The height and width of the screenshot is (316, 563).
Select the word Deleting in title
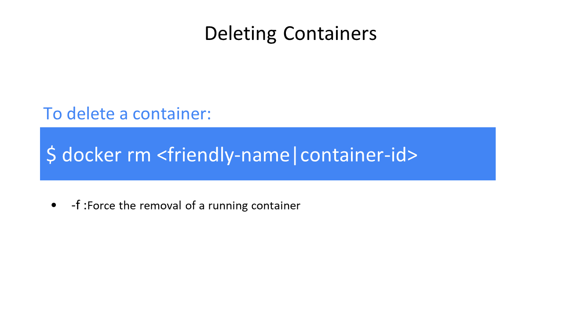tap(240, 35)
